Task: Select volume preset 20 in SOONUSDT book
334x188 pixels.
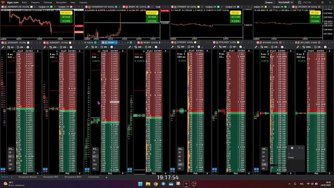Action: [x=10, y=152]
